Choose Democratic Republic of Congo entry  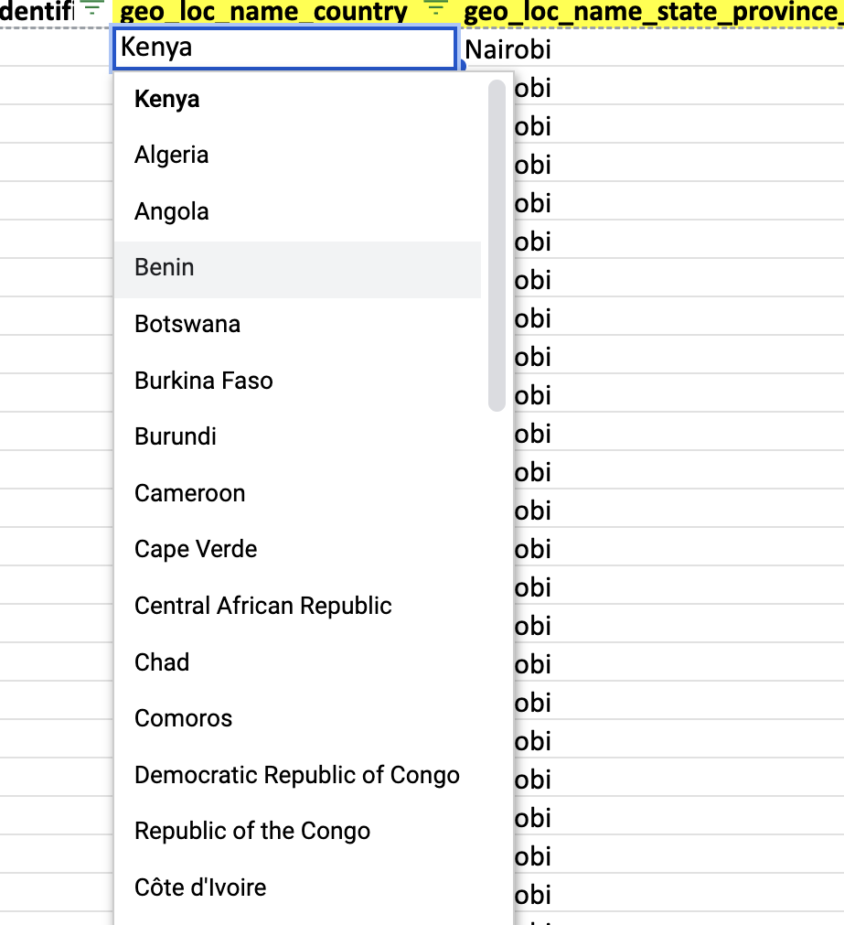[x=297, y=774]
